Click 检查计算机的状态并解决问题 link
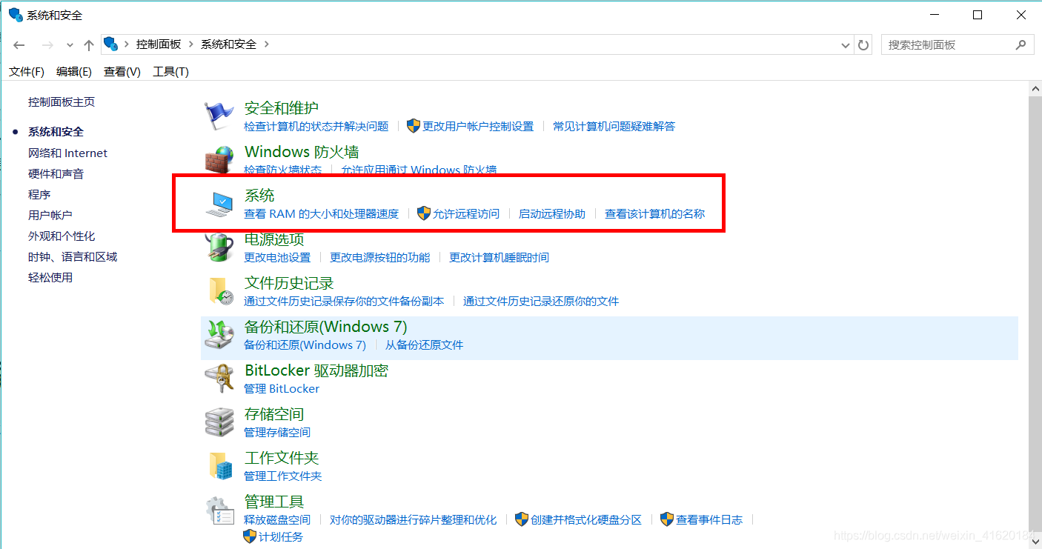This screenshot has width=1042, height=549. coord(316,126)
